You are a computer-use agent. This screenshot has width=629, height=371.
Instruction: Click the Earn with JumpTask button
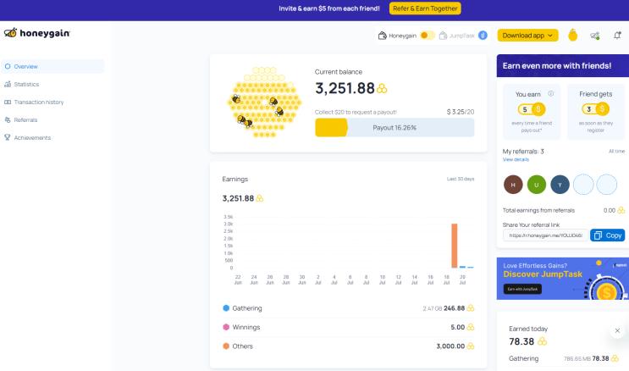point(522,289)
